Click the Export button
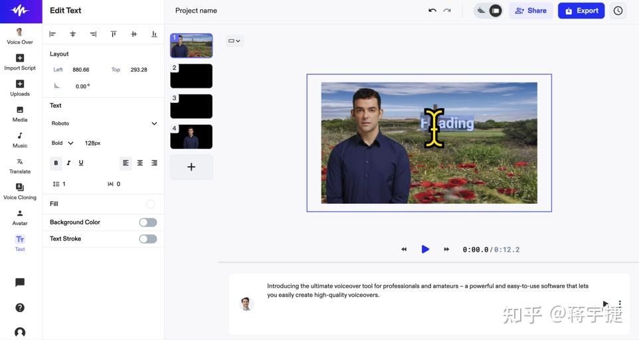This screenshot has height=340, width=639. (581, 11)
